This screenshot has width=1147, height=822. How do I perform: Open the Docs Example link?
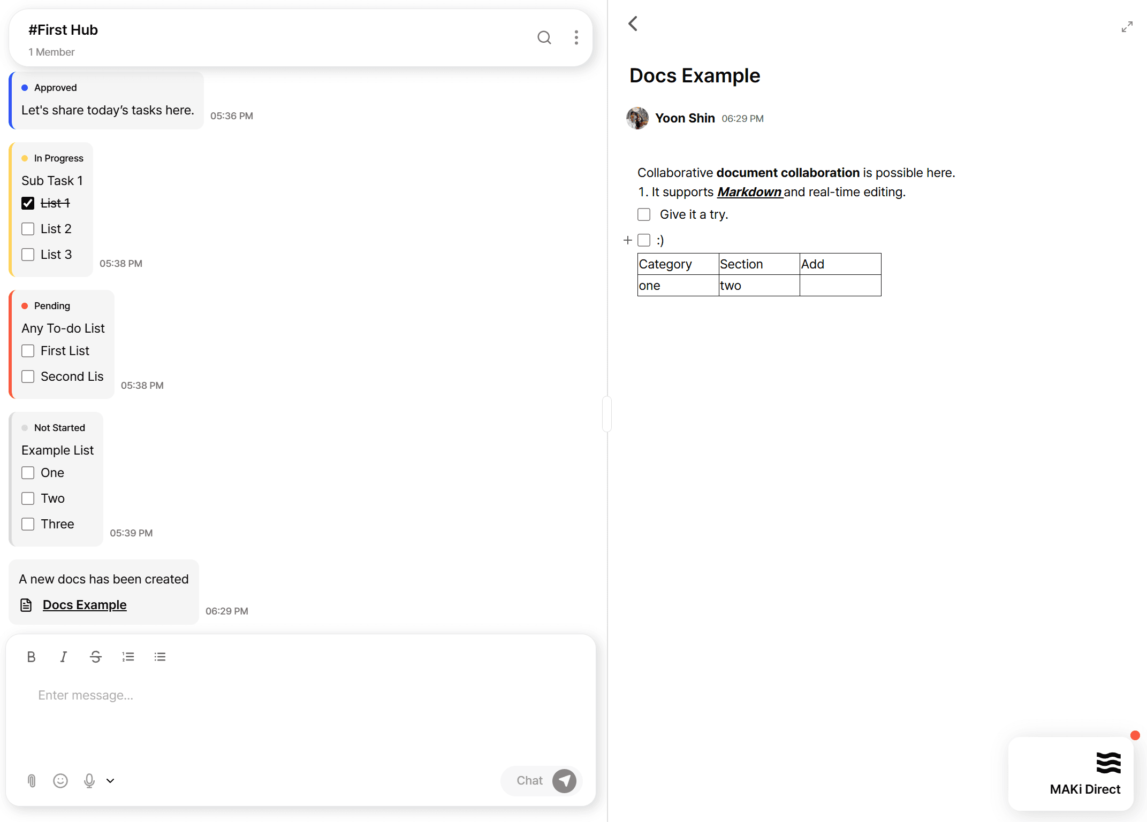[85, 605]
